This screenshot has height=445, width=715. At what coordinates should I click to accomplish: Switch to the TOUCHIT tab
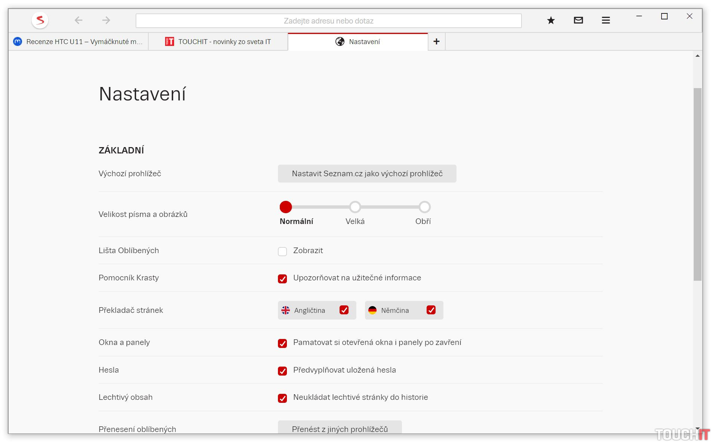pos(218,42)
